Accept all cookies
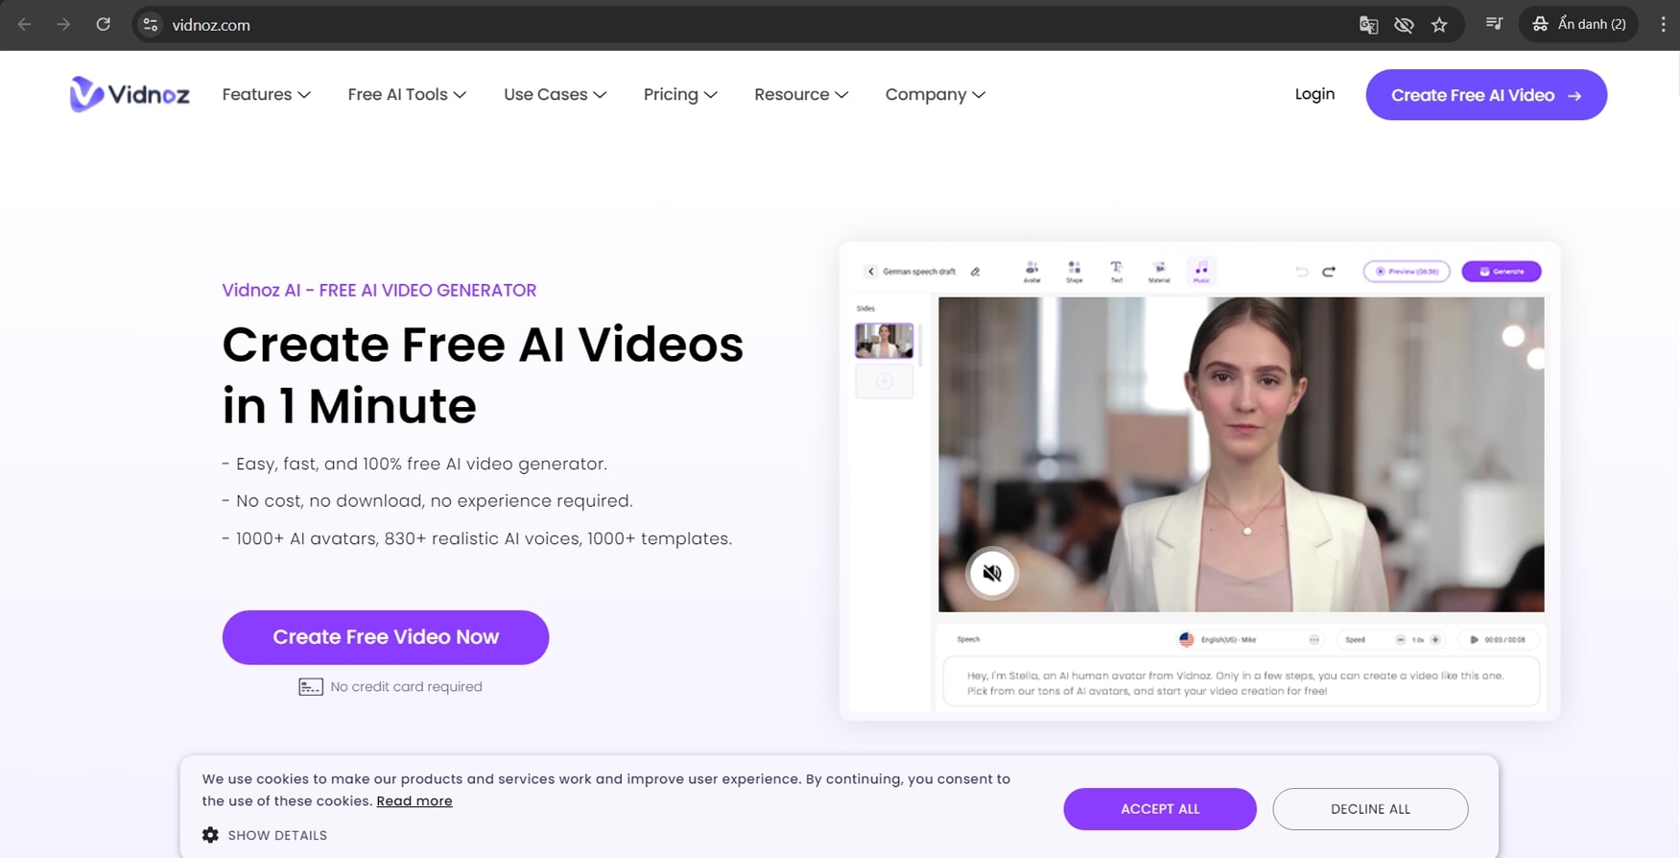The width and height of the screenshot is (1680, 858). [x=1159, y=809]
